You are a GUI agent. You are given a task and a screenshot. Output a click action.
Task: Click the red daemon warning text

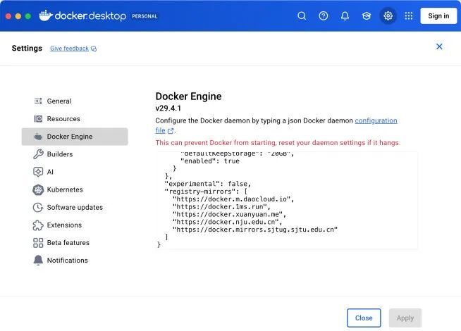pyautogui.click(x=278, y=143)
